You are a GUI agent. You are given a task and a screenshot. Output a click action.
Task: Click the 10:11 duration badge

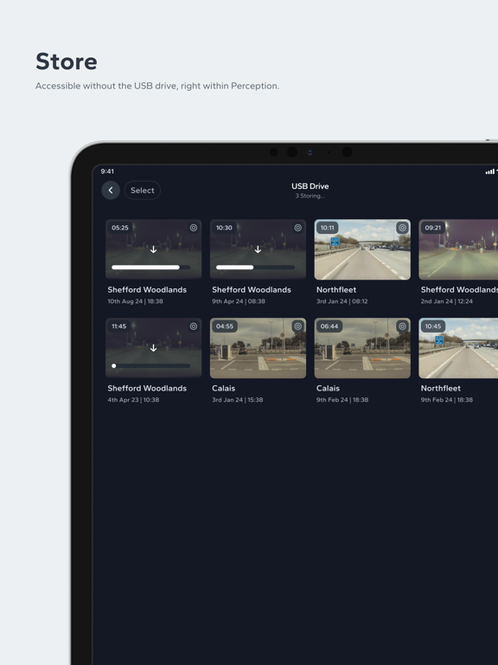point(328,228)
